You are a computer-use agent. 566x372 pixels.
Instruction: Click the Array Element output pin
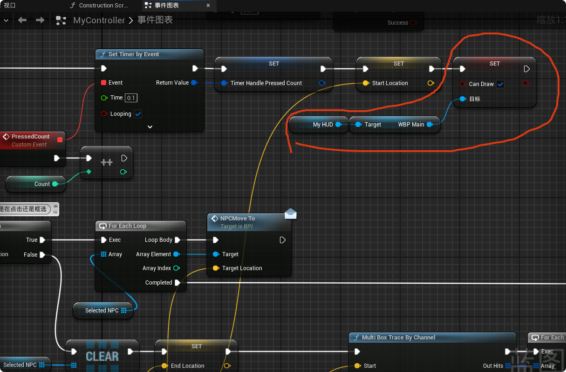point(177,254)
